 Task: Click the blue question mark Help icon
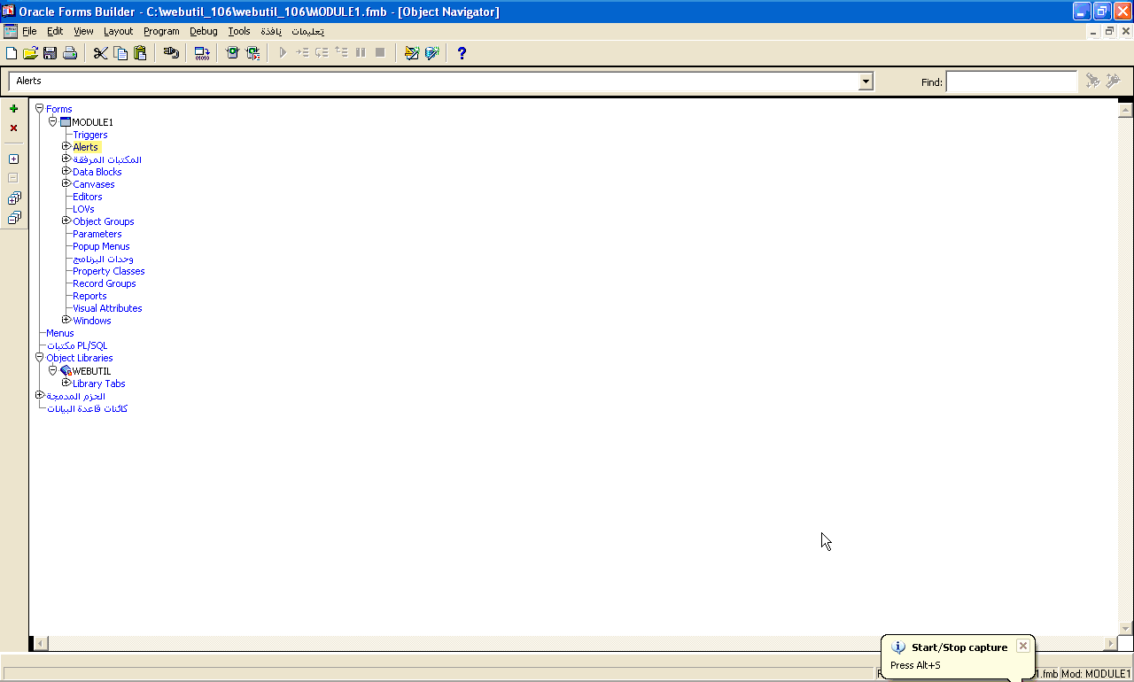click(x=462, y=53)
